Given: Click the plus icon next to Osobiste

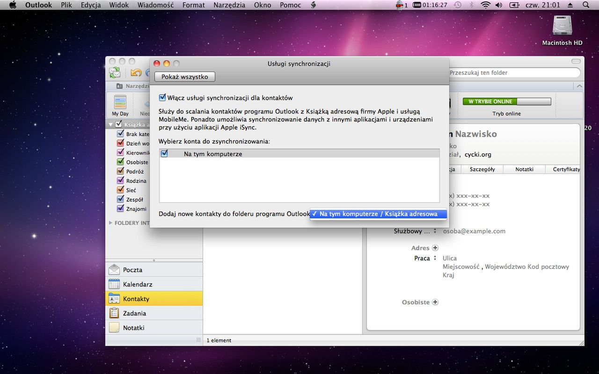Looking at the screenshot, I should coord(435,302).
